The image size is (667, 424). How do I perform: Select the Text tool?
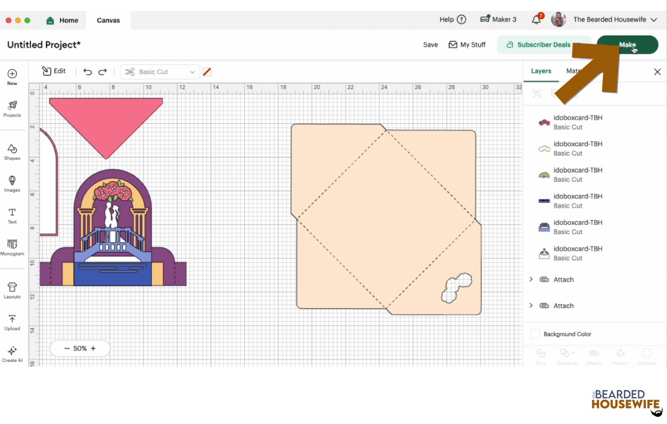(x=12, y=216)
